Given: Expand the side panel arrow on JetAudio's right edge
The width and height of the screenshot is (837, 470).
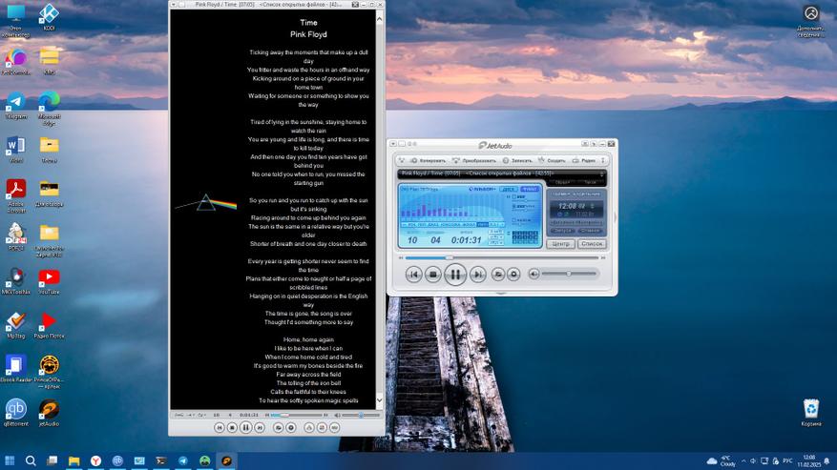Looking at the screenshot, I should [x=615, y=217].
